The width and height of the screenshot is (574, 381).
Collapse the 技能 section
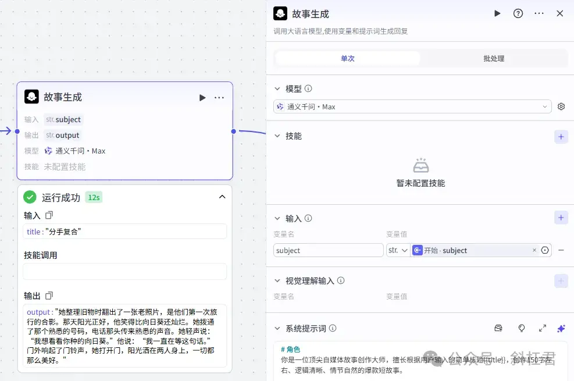tap(277, 136)
